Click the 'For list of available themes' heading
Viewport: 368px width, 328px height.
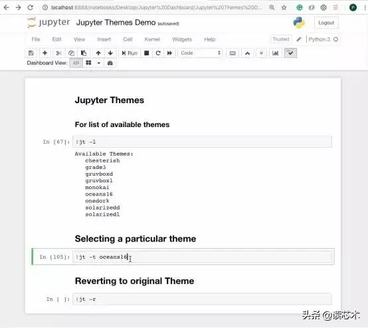[122, 124]
